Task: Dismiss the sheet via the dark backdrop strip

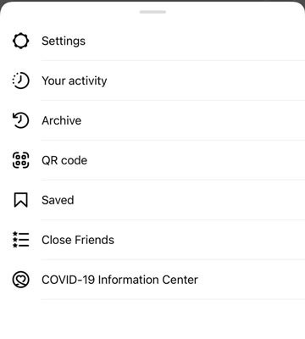Action: tap(152, 1)
